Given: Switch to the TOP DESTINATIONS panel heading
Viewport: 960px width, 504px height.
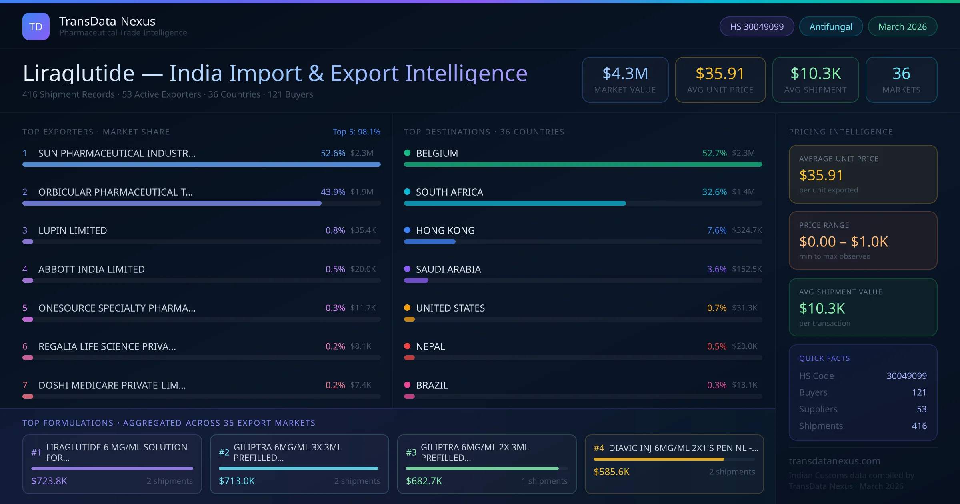Looking at the screenshot, I should click(484, 131).
